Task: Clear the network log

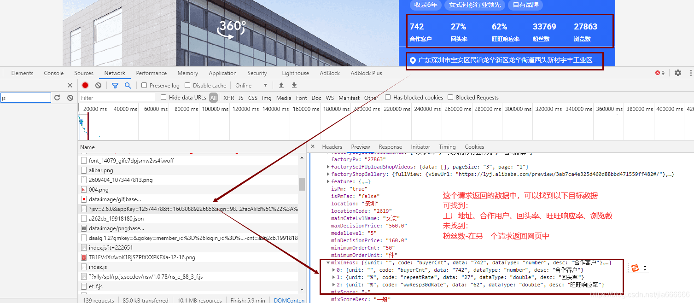Action: point(98,85)
